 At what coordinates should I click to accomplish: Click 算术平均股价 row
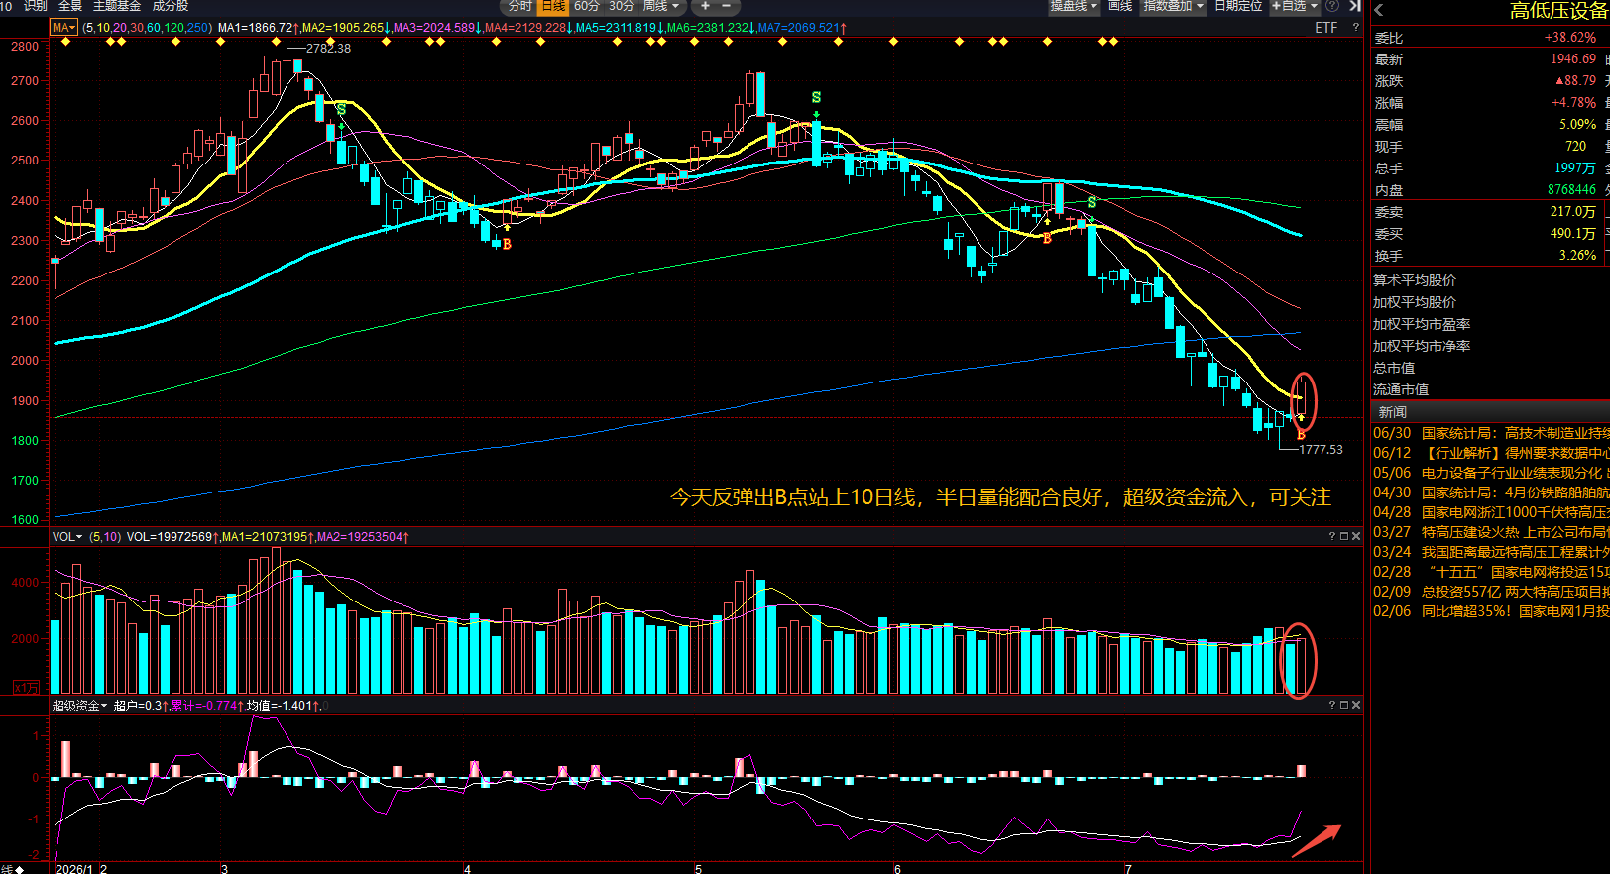pyautogui.click(x=1415, y=280)
